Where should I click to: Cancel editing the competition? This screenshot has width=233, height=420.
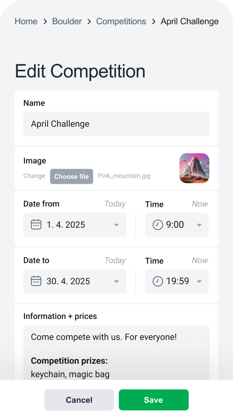79,400
